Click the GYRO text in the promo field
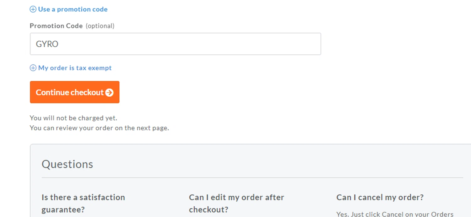 coord(47,44)
